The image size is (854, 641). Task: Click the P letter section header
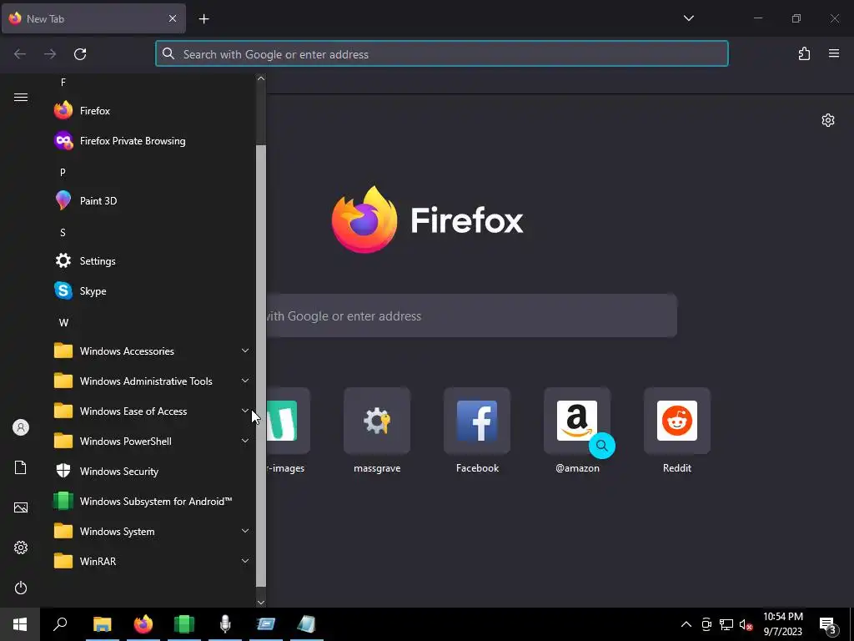(x=63, y=172)
